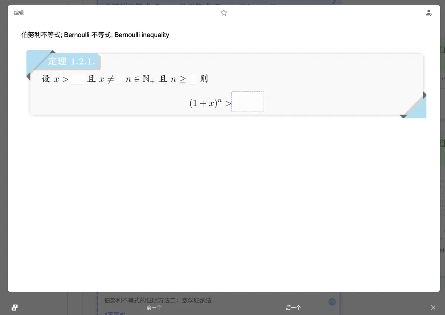
Task: Reveal the hidden blank after 'x >'
Action: [x=78, y=79]
